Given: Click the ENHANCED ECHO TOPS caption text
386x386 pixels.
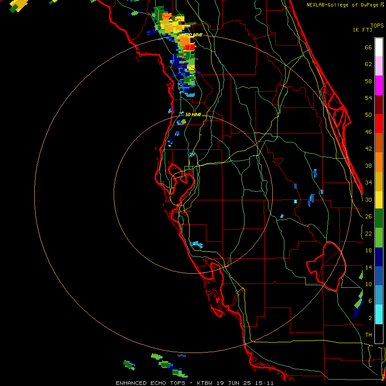Looking at the screenshot, I should 151,383.
